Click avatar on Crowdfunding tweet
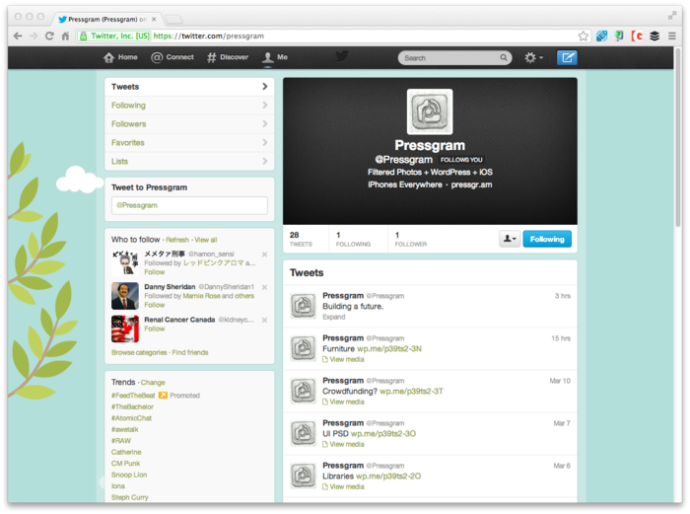690x514 pixels. point(304,391)
